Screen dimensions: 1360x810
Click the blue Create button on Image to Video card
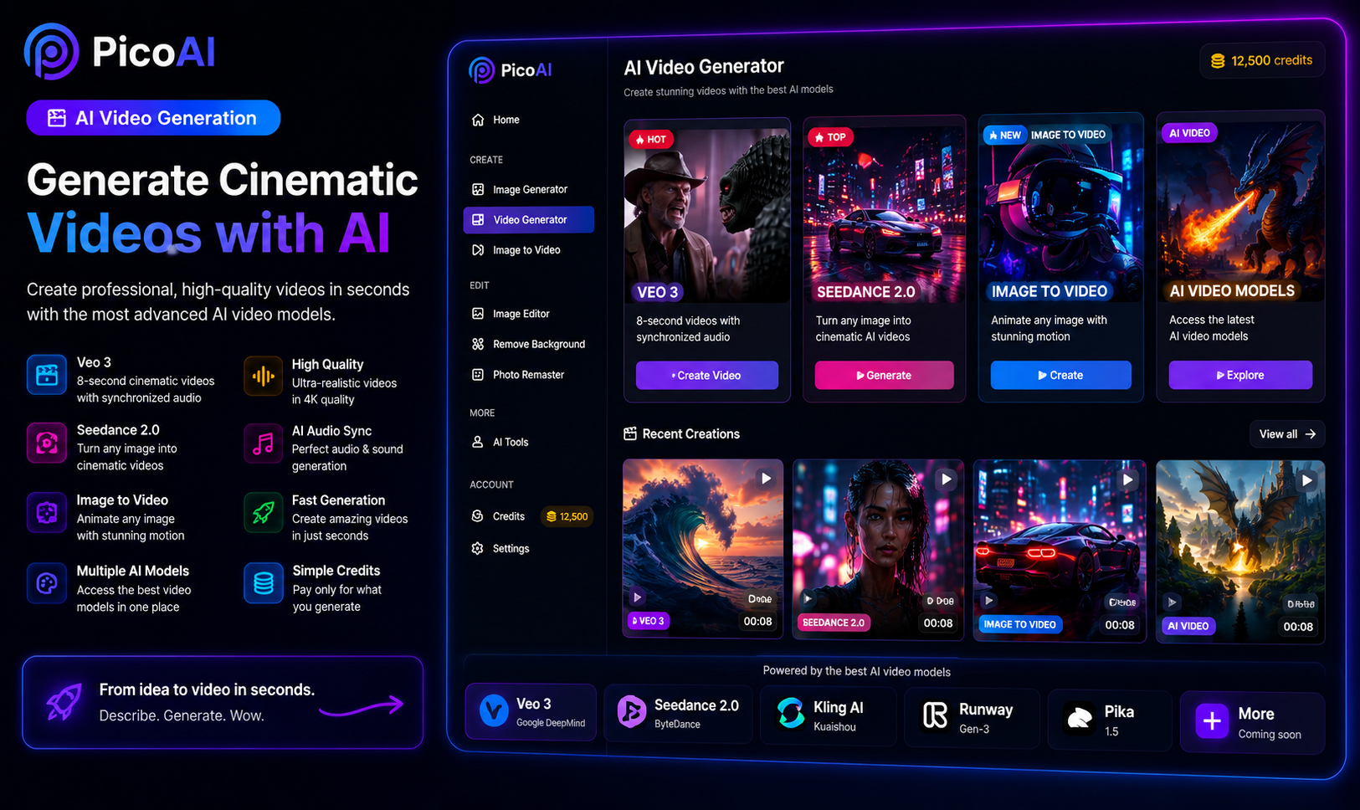(x=1061, y=375)
